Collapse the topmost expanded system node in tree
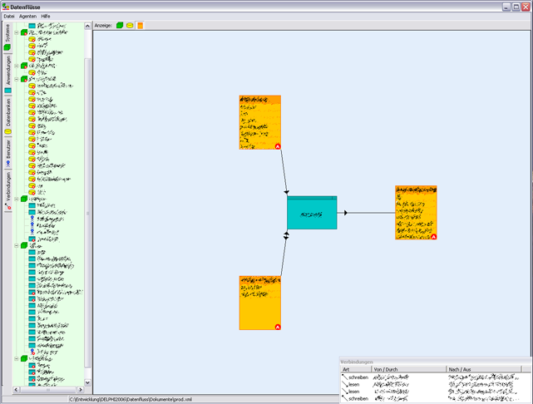Screen dimensions: 533x404 (x=17, y=32)
